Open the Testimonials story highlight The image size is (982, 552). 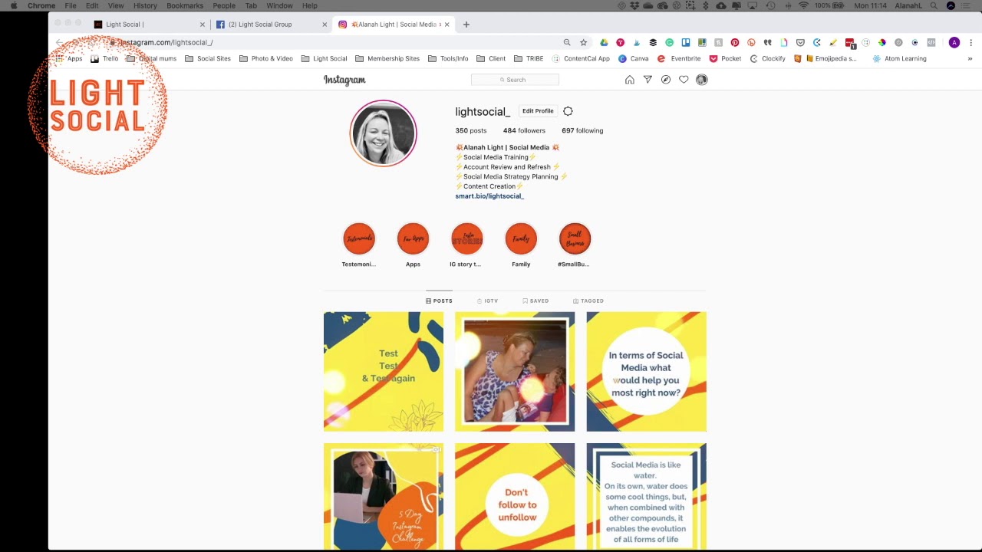click(359, 245)
